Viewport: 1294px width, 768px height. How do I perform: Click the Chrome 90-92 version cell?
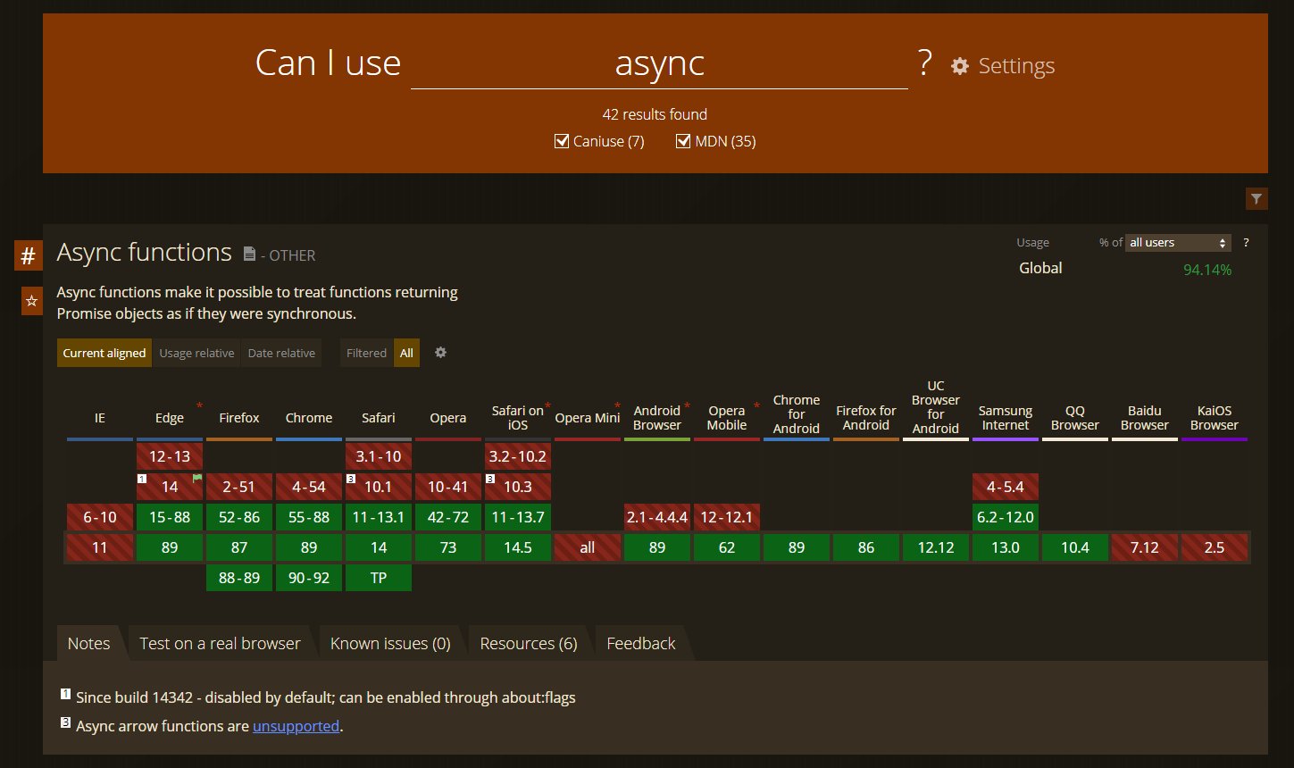[x=309, y=578]
